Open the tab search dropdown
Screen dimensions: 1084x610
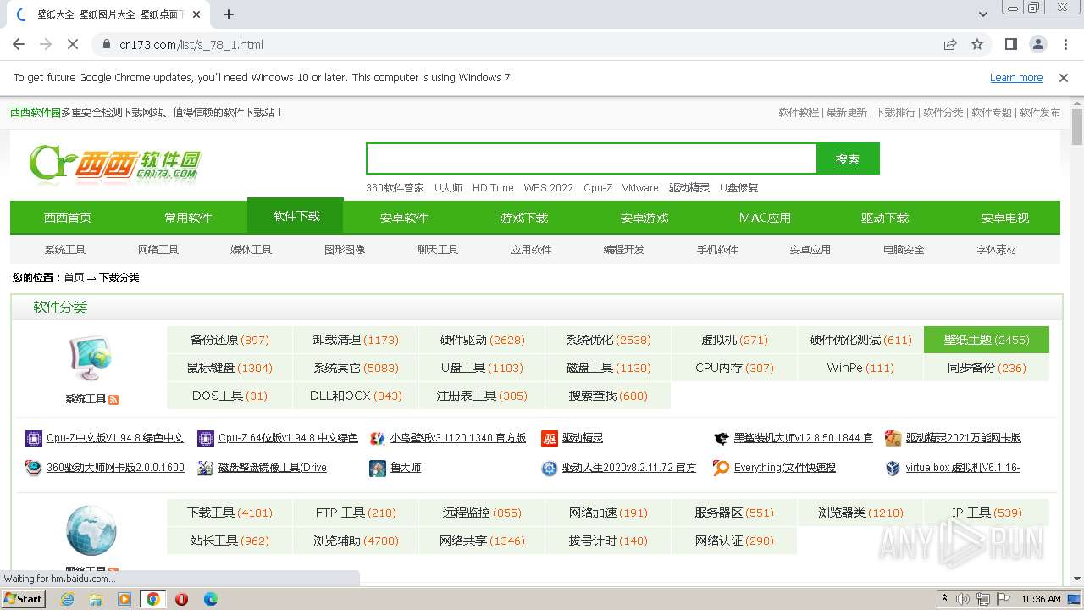[x=983, y=14]
